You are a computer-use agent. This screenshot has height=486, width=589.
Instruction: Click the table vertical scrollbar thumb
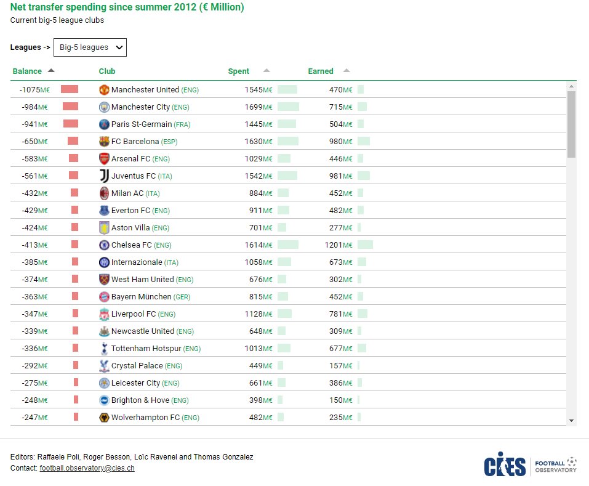pos(571,124)
